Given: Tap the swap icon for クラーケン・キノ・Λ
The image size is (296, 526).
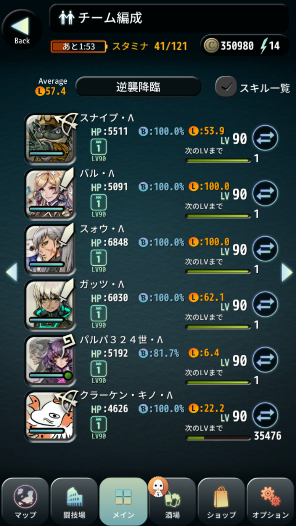Looking at the screenshot, I should (x=265, y=416).
